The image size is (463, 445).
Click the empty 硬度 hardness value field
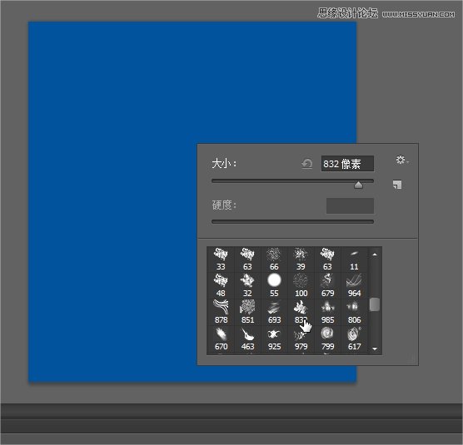tap(350, 205)
